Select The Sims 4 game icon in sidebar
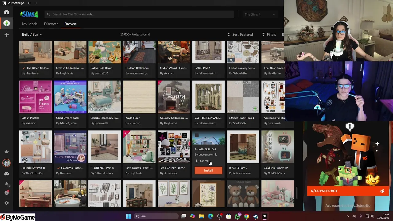Viewport: 393px width, 221px height. tap(6, 23)
